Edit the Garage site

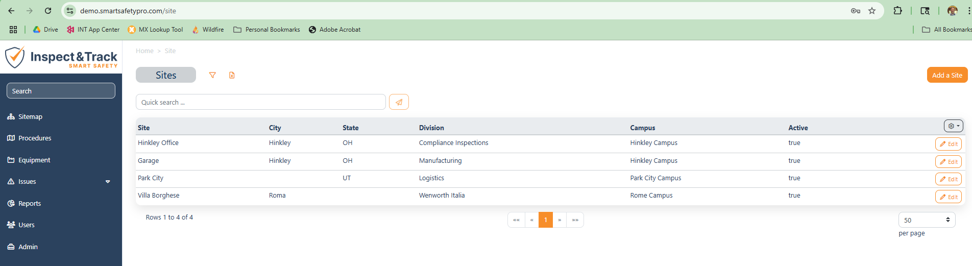949,162
